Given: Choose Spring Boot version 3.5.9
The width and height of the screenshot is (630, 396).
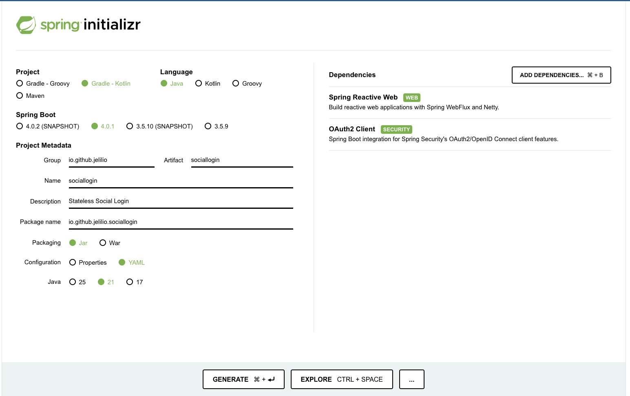Looking at the screenshot, I should [x=217, y=126].
